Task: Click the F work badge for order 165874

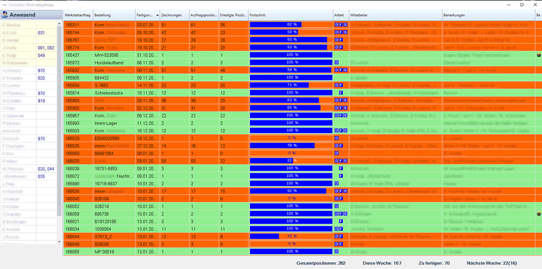Action: click(x=341, y=92)
